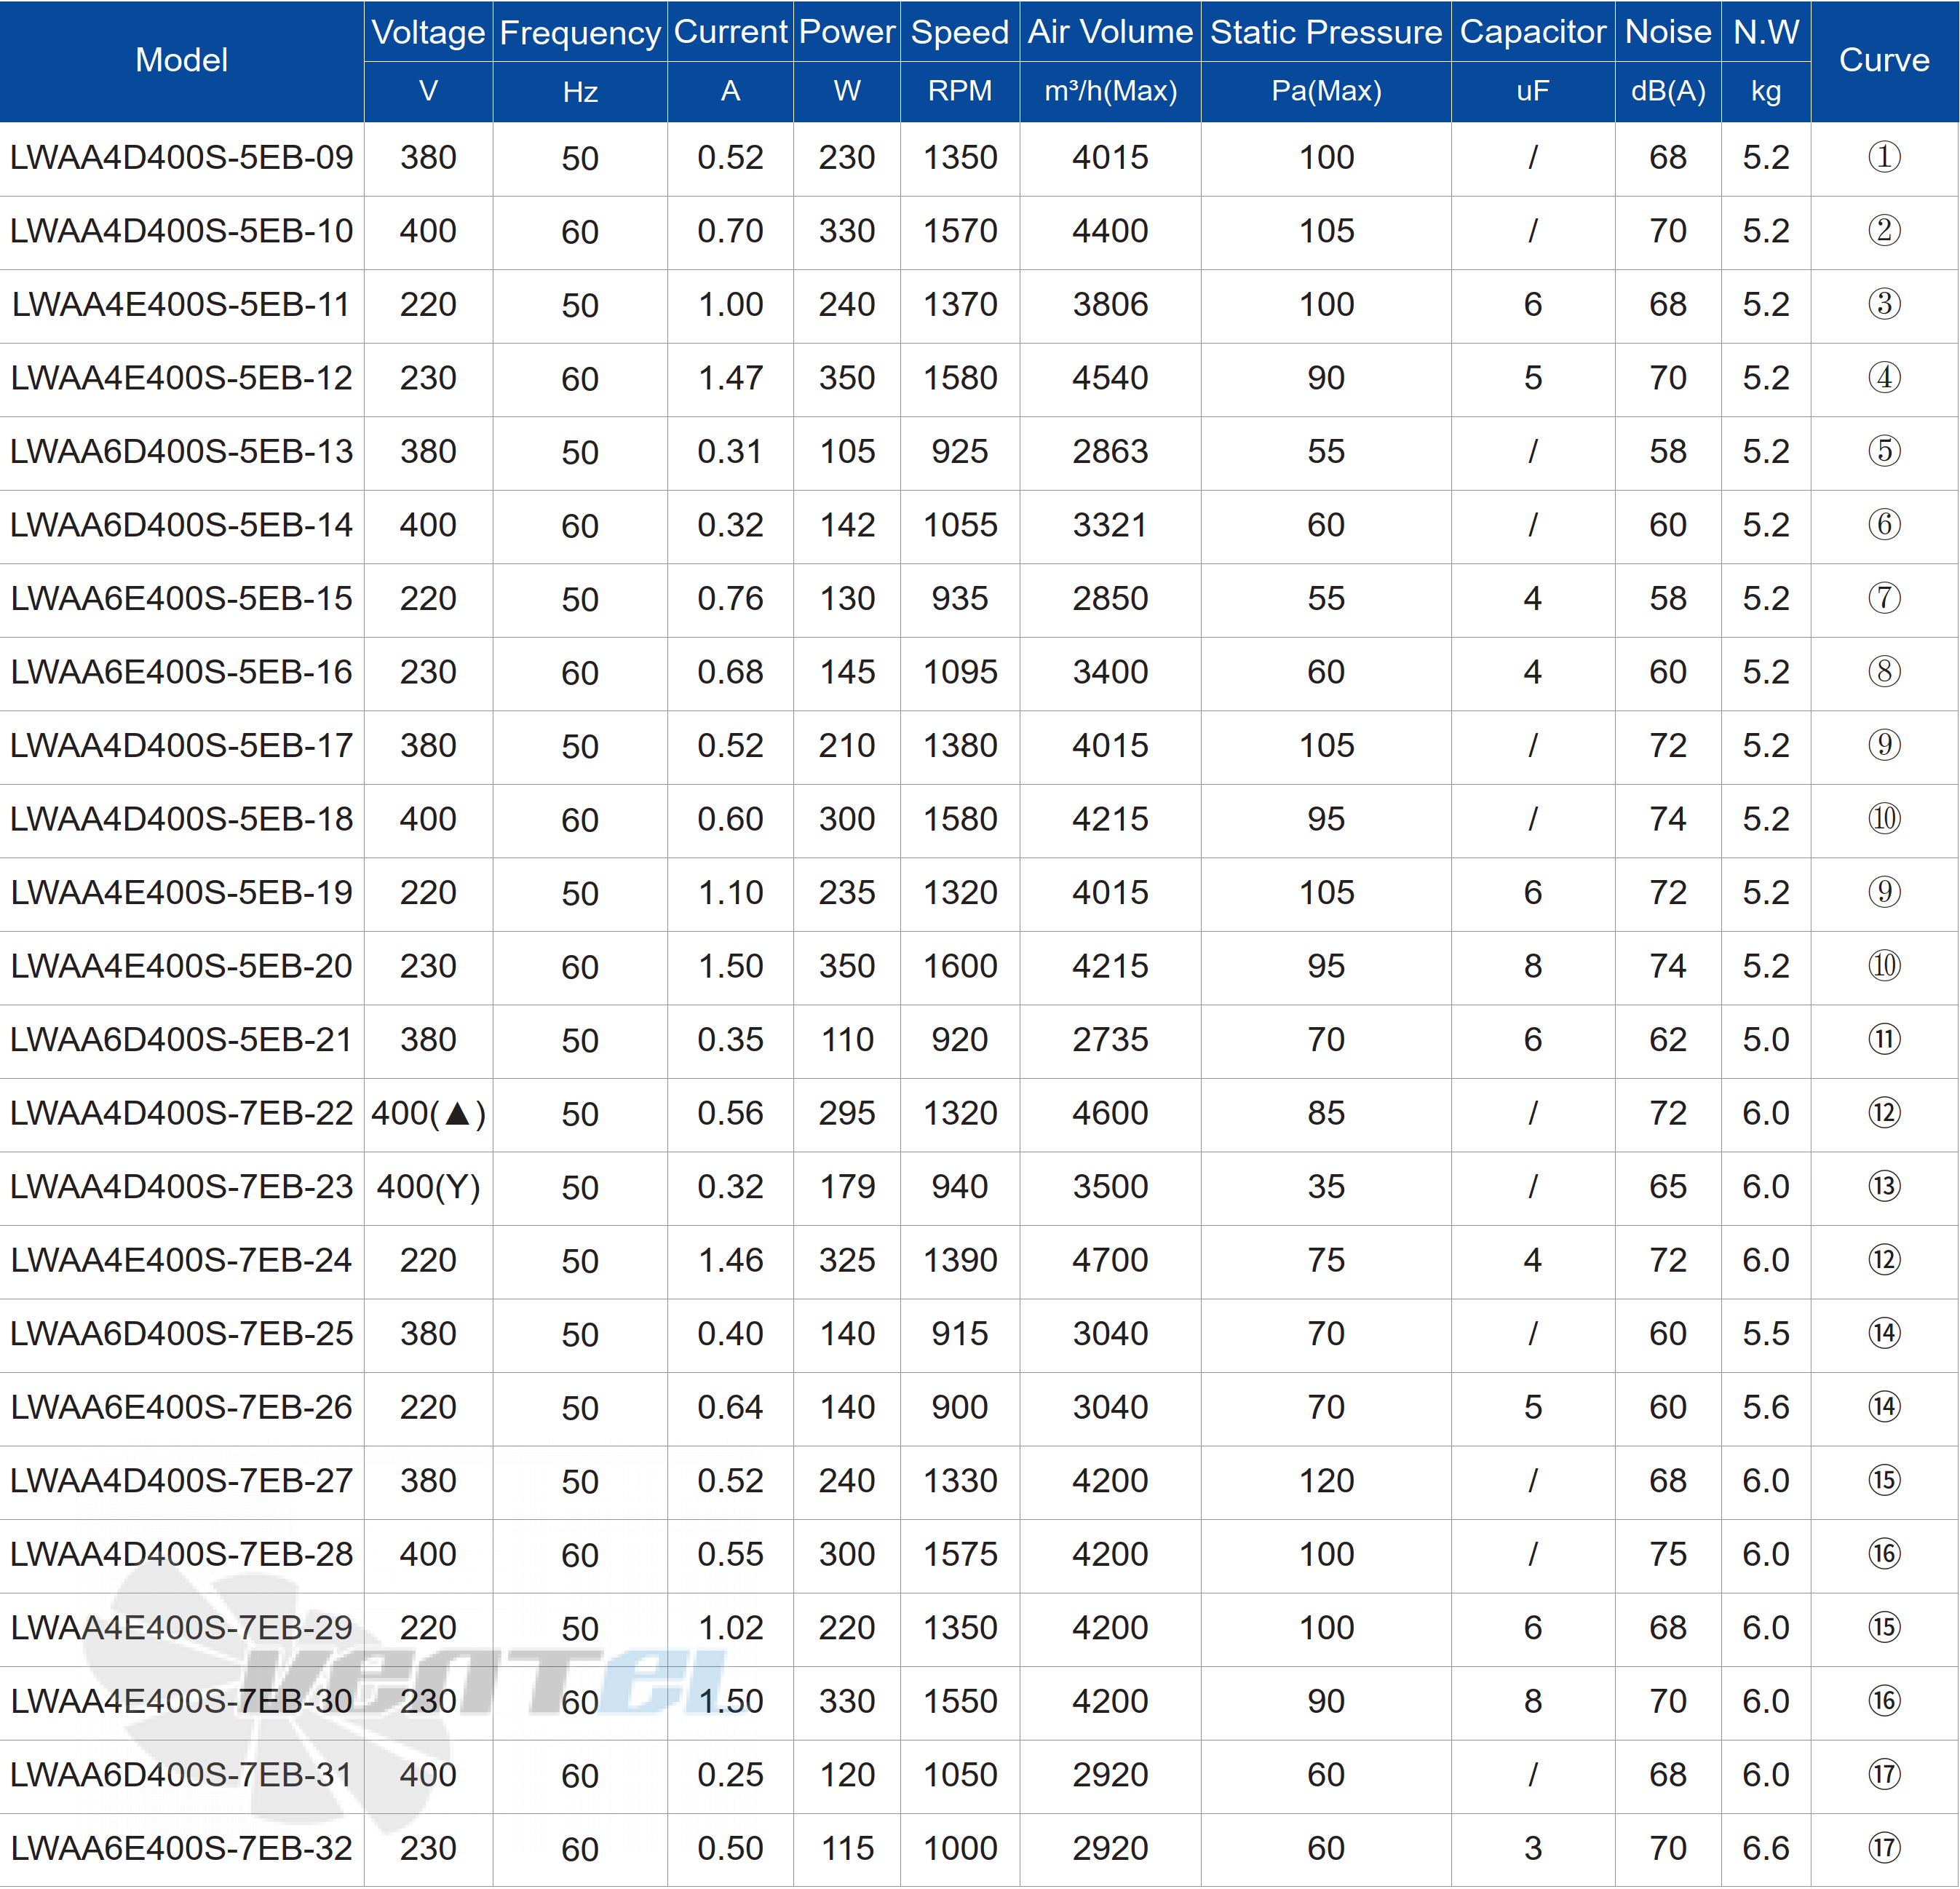Screen dimensions: 1960x1889
Task: Select model LWAA4E400S-5EB-11
Action: pos(181,304)
